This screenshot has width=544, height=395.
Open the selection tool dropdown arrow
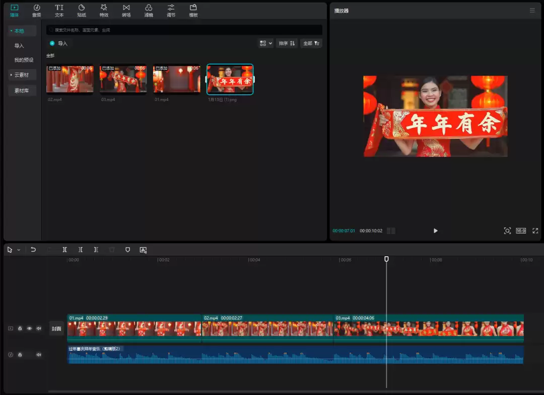[x=19, y=250]
